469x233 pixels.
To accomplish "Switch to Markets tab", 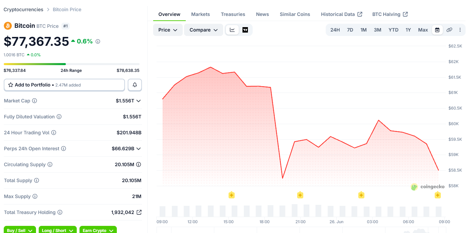I will (x=200, y=14).
